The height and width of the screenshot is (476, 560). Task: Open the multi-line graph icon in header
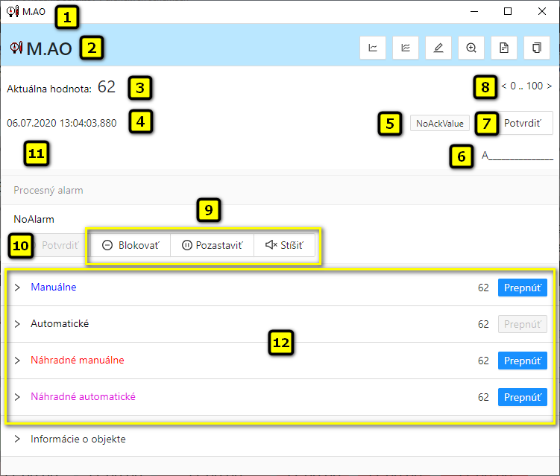[406, 48]
